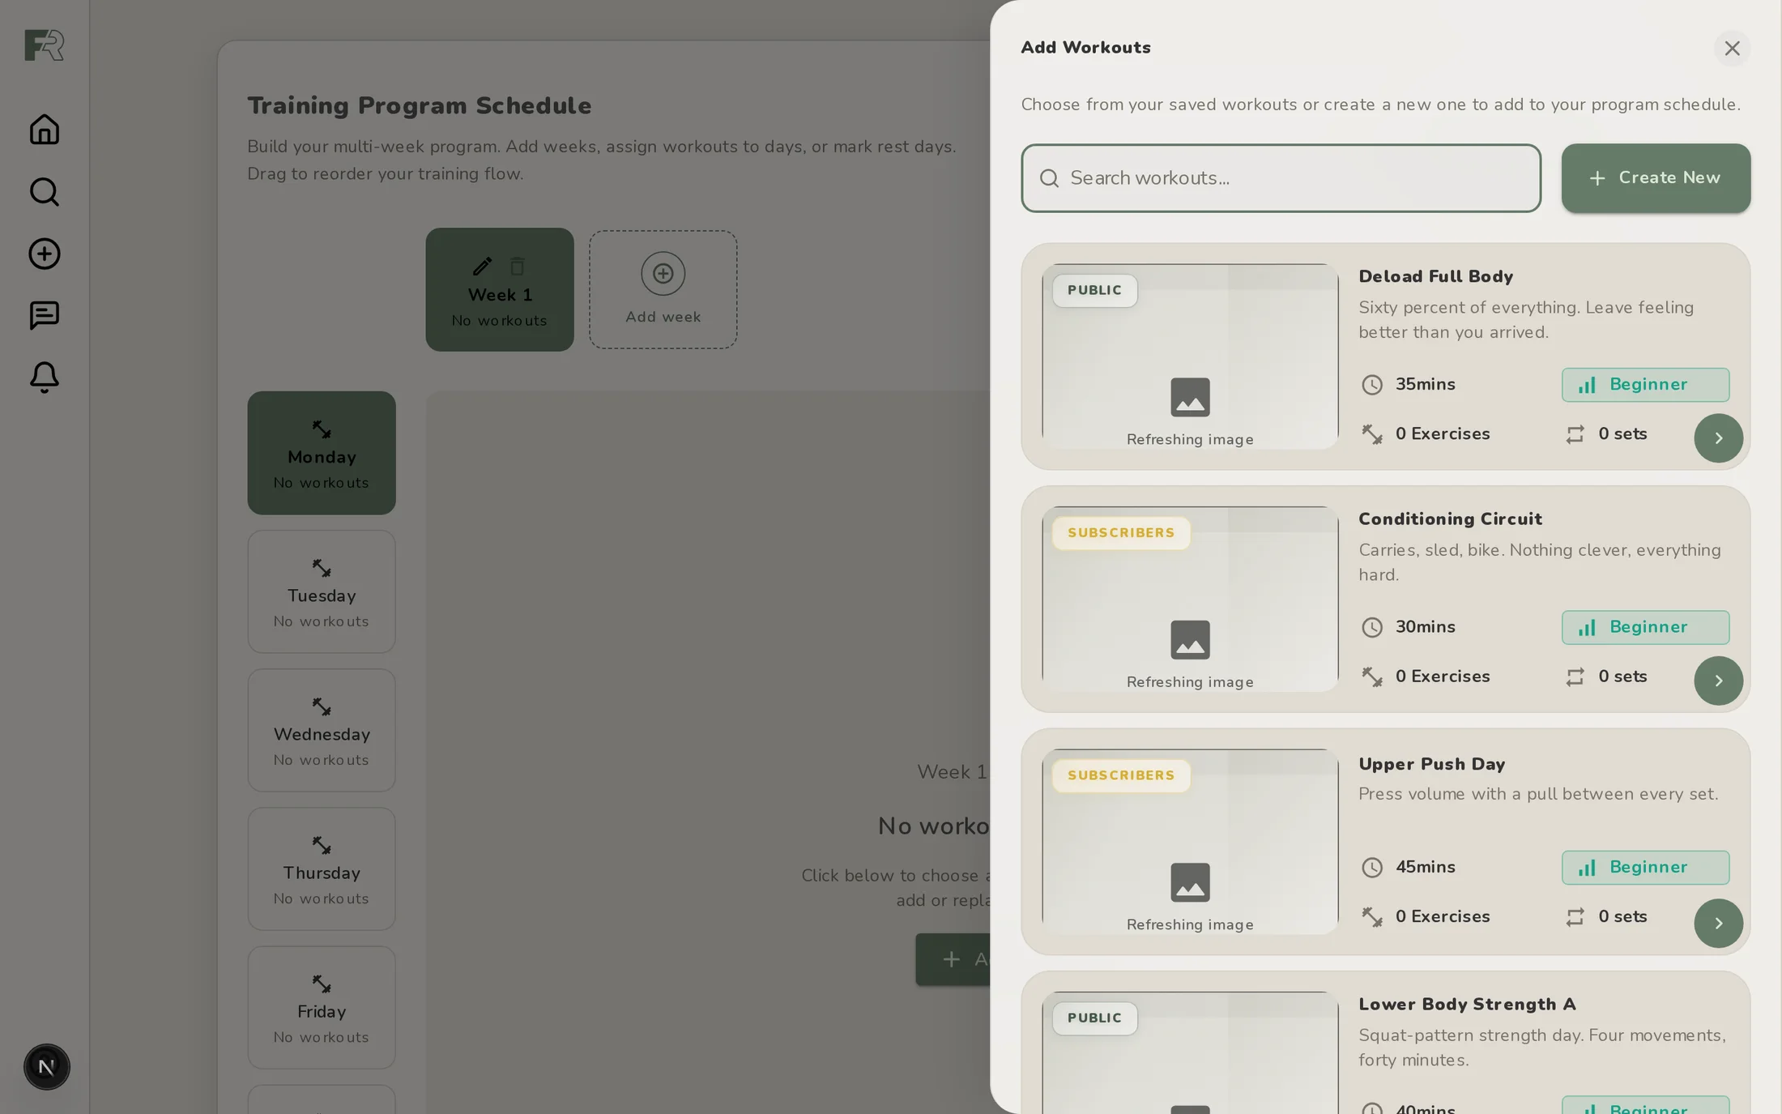Click the Conditioning Circuit title
The height and width of the screenshot is (1114, 1782).
tap(1450, 519)
